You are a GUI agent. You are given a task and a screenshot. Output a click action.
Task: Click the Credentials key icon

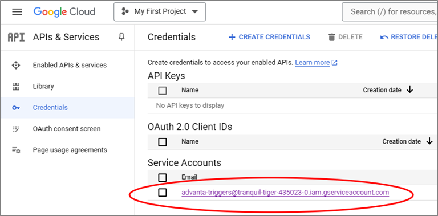[16, 108]
